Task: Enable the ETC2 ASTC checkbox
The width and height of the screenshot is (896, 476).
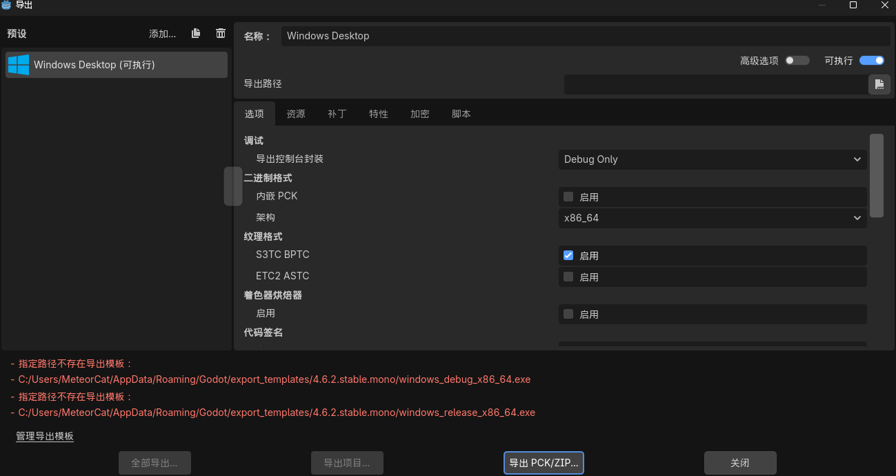Action: click(x=568, y=277)
